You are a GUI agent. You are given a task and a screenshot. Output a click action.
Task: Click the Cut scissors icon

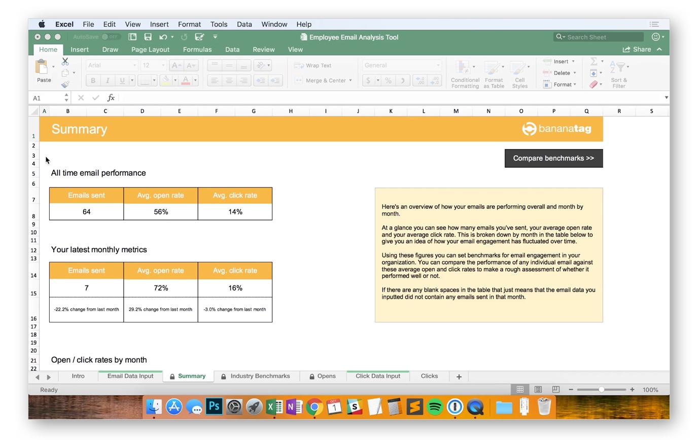click(x=65, y=61)
